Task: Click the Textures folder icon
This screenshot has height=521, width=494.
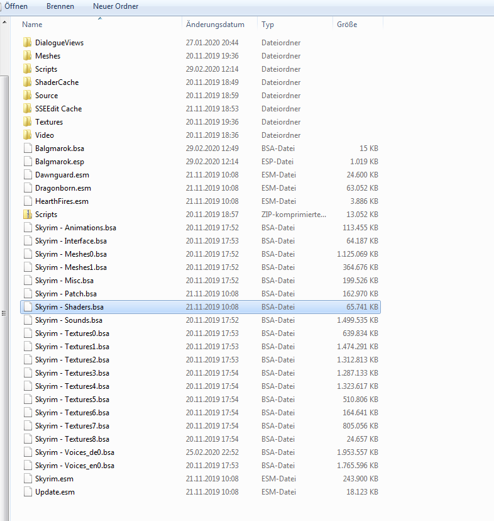Action: tap(27, 122)
